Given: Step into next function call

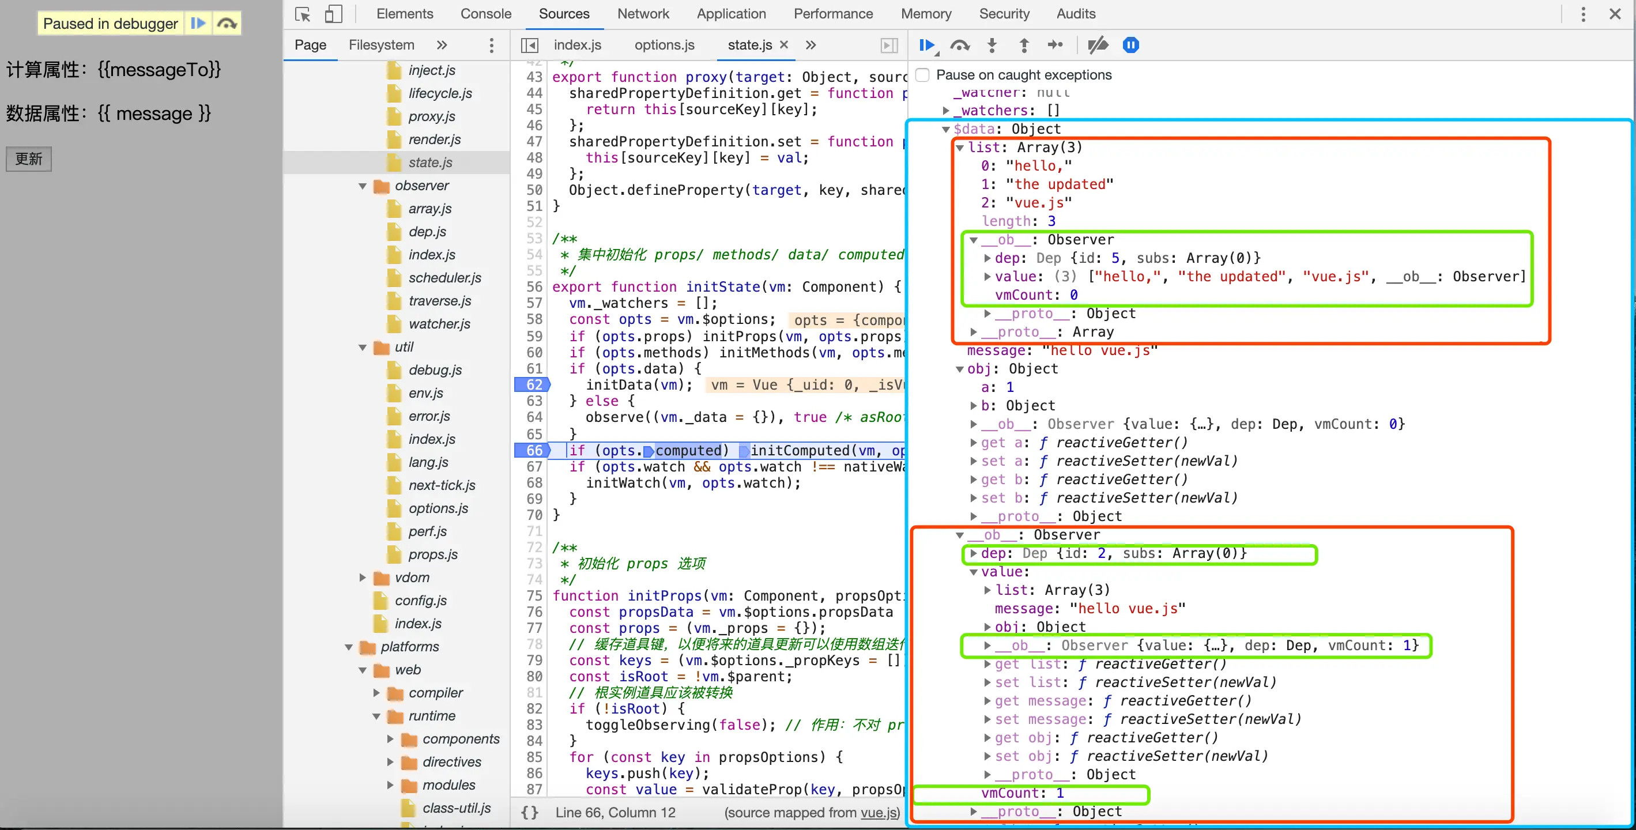Looking at the screenshot, I should click(x=992, y=45).
